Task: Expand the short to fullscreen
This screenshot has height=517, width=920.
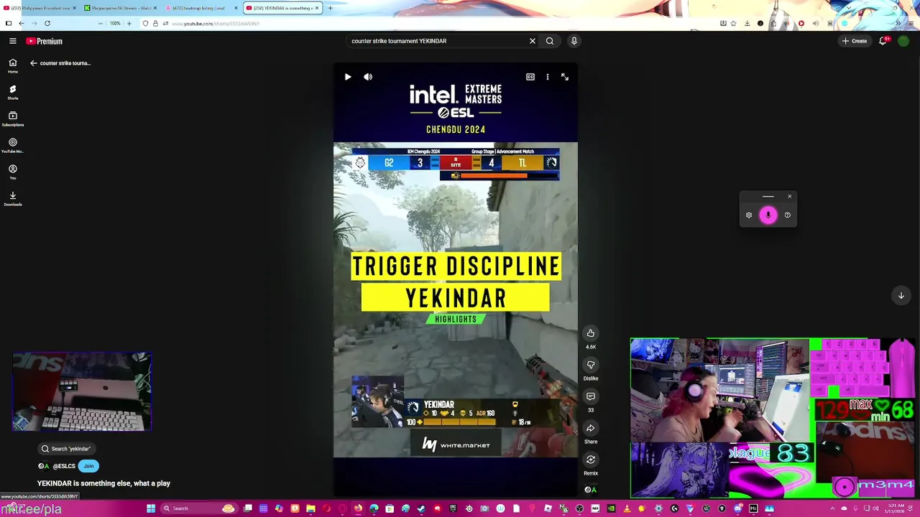Action: click(565, 77)
